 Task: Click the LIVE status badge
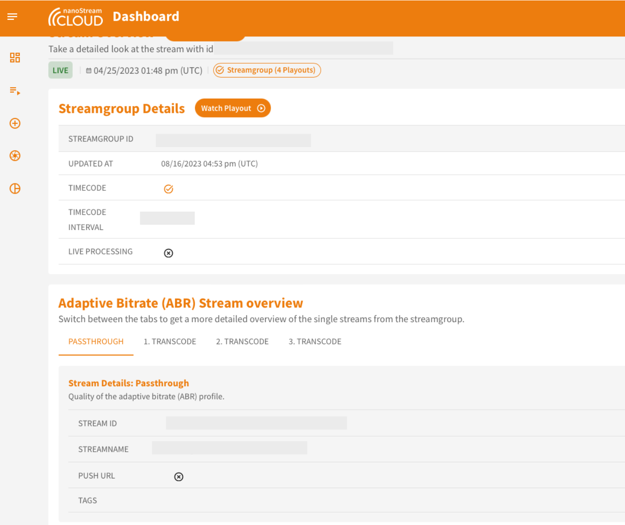tap(60, 71)
